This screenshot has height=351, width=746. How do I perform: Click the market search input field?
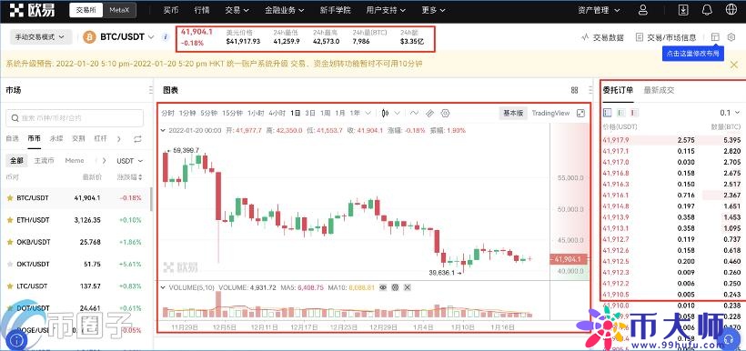click(x=75, y=118)
